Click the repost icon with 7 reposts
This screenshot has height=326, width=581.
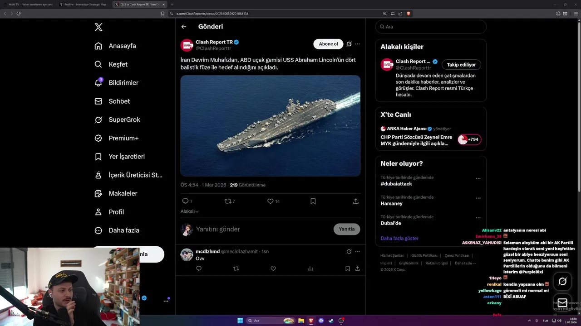coord(228,201)
